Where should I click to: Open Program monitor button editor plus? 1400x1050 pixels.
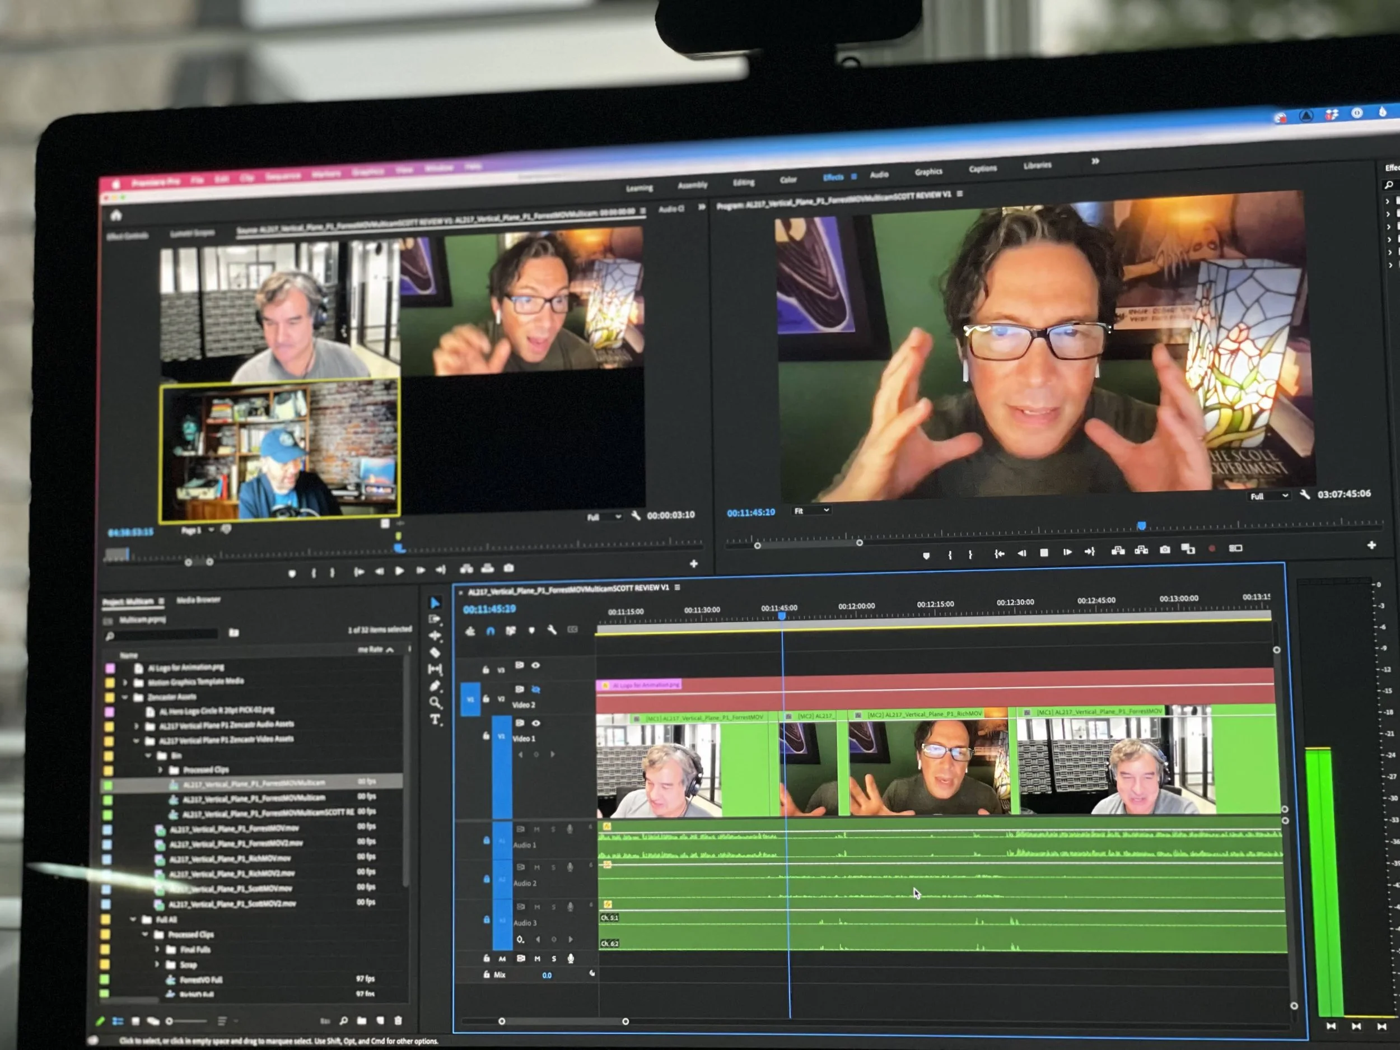click(1371, 545)
